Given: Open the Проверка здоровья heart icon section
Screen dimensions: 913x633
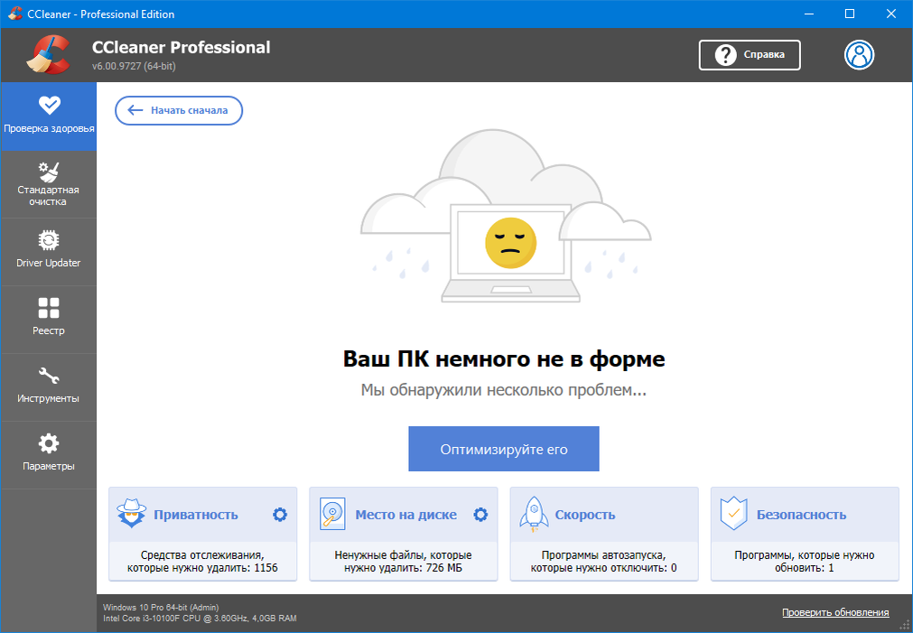Looking at the screenshot, I should (49, 105).
